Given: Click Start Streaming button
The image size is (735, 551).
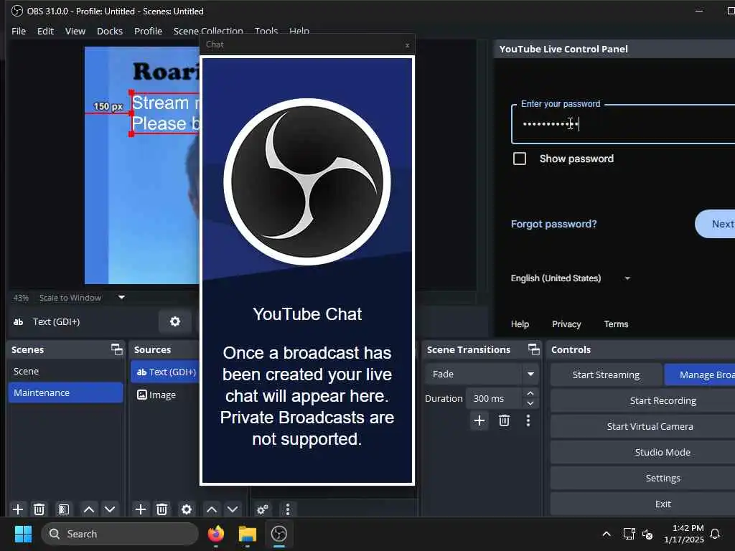Looking at the screenshot, I should (x=606, y=375).
